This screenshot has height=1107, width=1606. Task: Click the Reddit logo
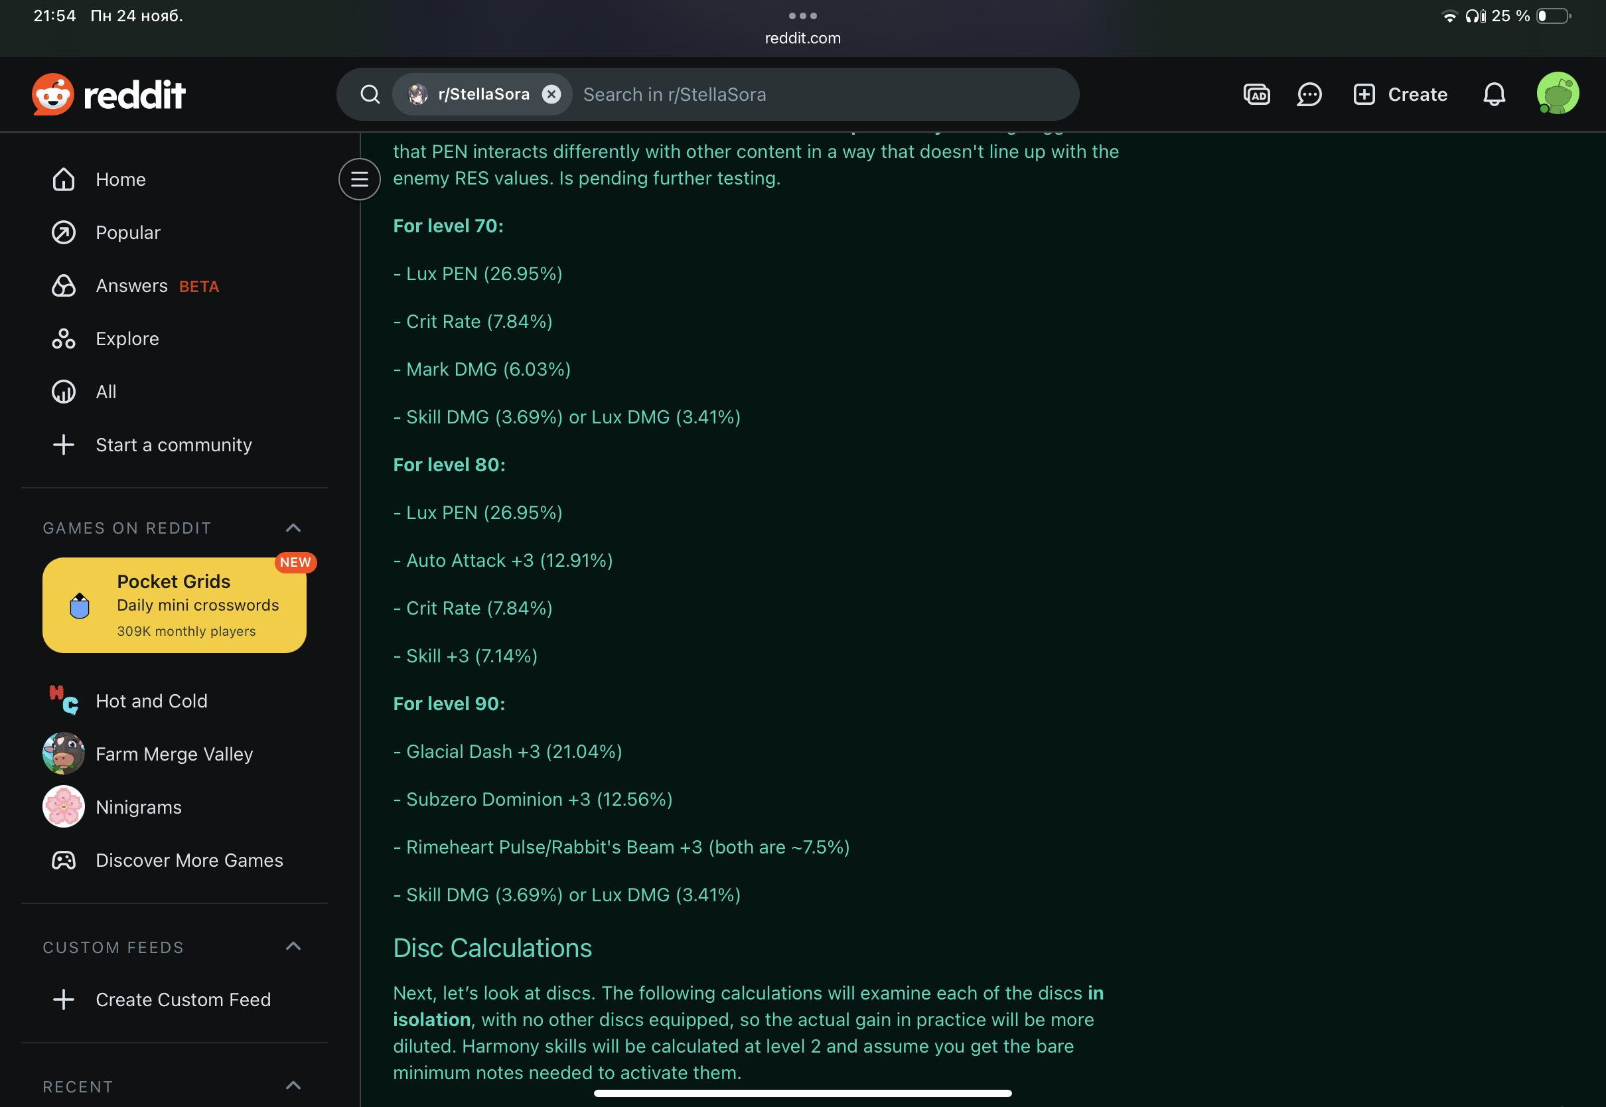(x=109, y=94)
